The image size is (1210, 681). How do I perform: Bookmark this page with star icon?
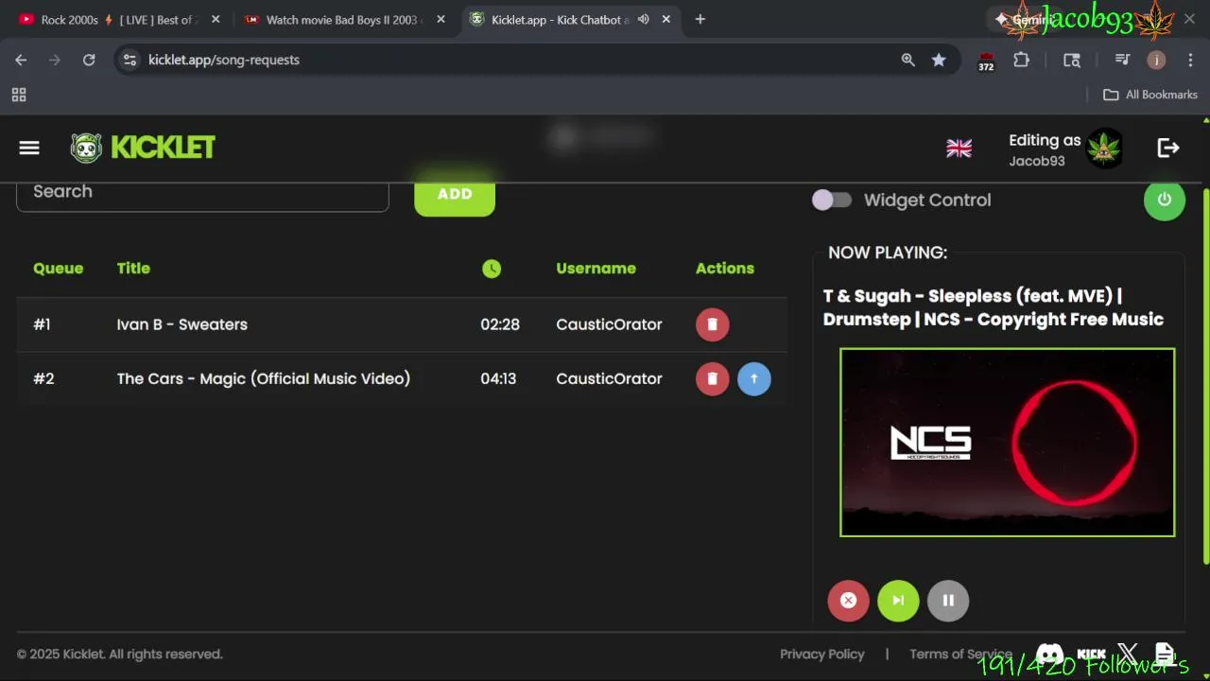939,60
